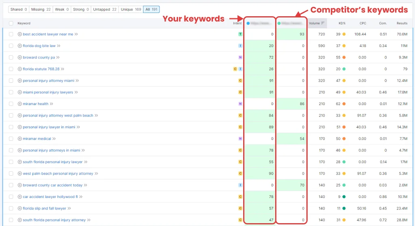Click the Results column header
The height and width of the screenshot is (226, 415).
coord(402,23)
